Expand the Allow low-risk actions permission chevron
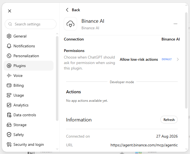This screenshot has width=190, height=154. pyautogui.click(x=178, y=59)
